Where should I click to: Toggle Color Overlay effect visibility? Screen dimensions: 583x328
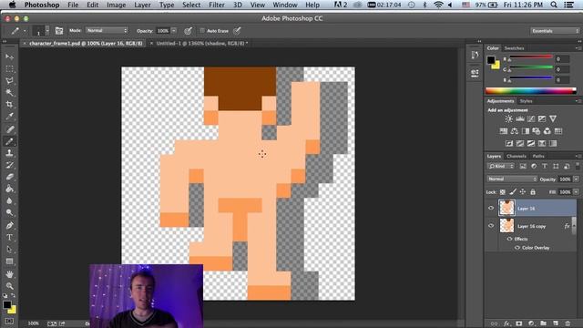(x=517, y=248)
